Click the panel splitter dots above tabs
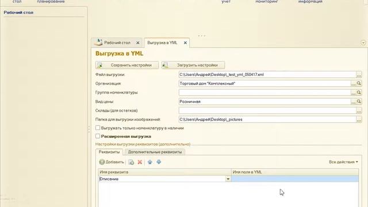Image resolution: width=368 pixels, height=207 pixels. 202,36
